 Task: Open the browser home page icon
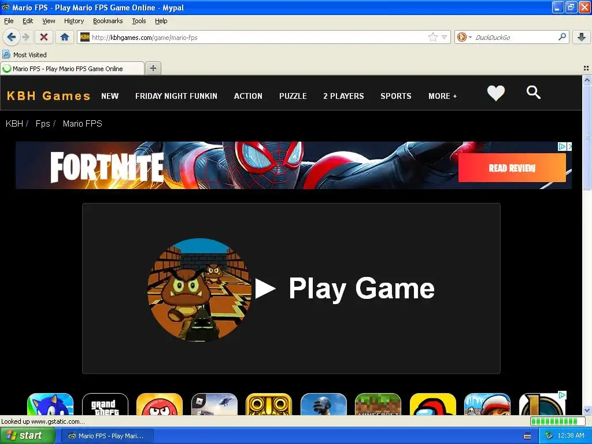pos(65,37)
